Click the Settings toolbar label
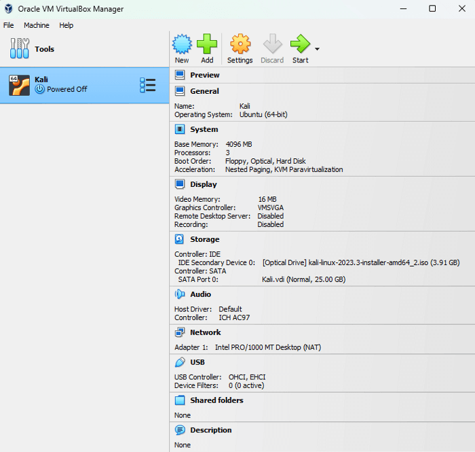The height and width of the screenshot is (452, 475). coord(240,60)
